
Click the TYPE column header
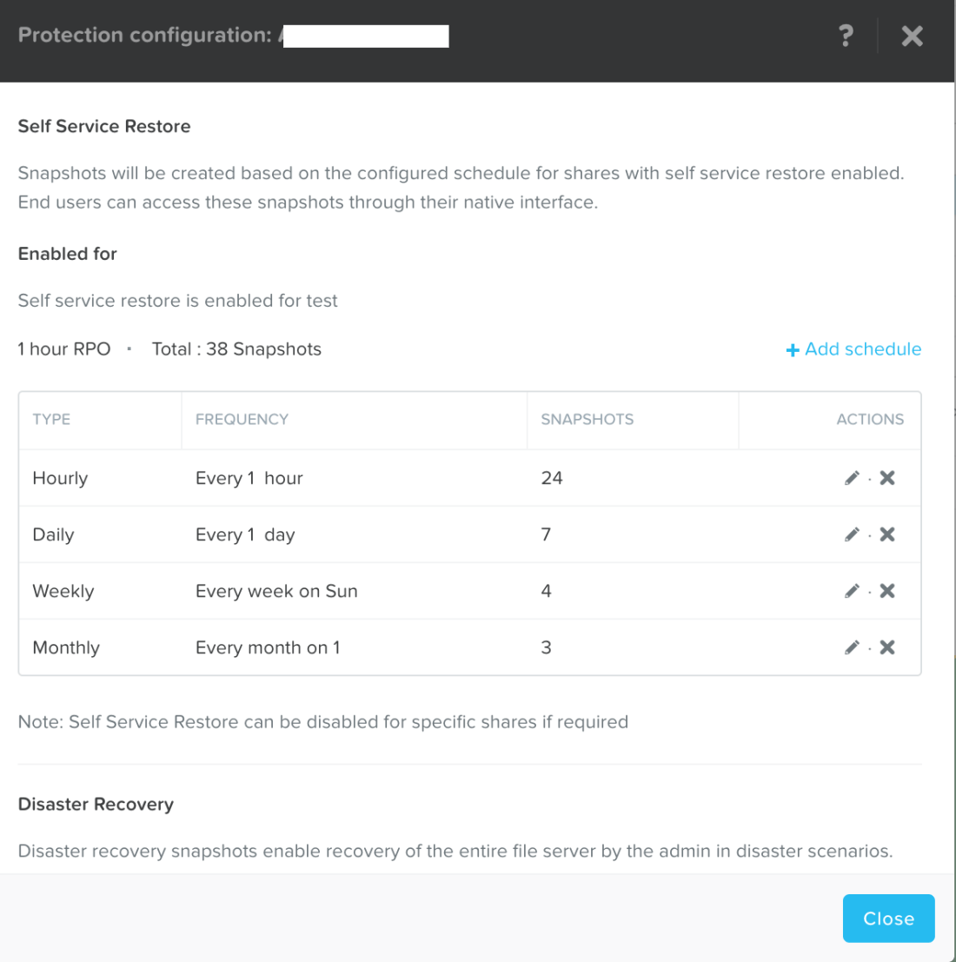point(51,419)
